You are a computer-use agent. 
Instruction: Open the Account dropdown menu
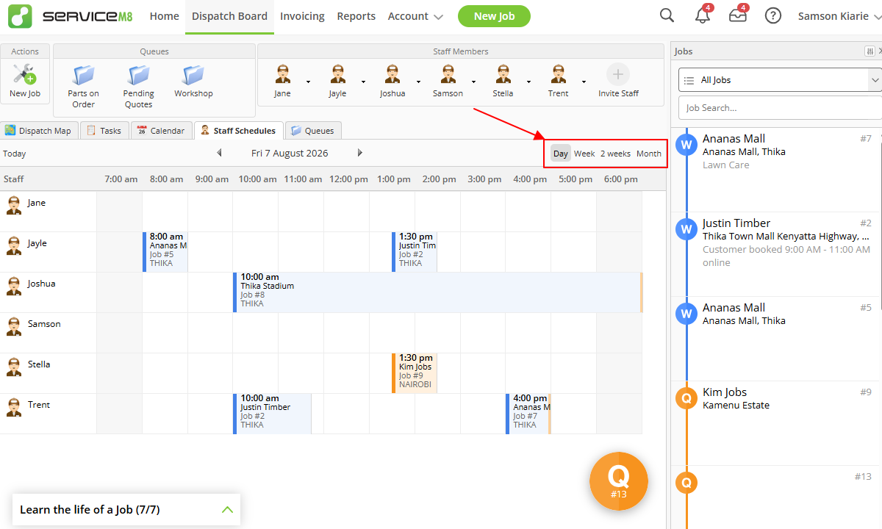pos(415,16)
